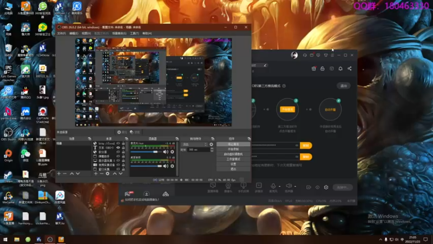Click the help question mark beside OBS mode title
433x244 pixels.
[x=284, y=86]
